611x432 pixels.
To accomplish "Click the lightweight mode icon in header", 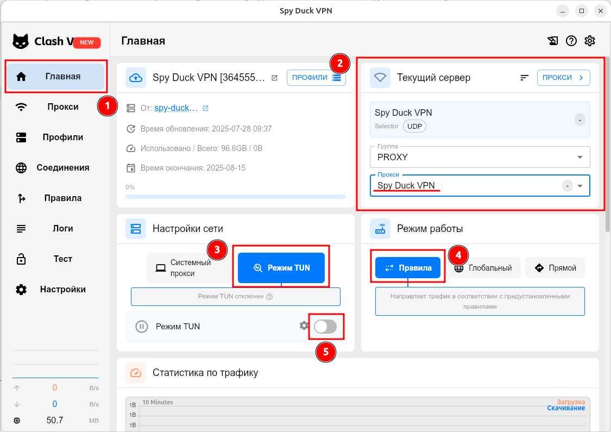I will 552,41.
